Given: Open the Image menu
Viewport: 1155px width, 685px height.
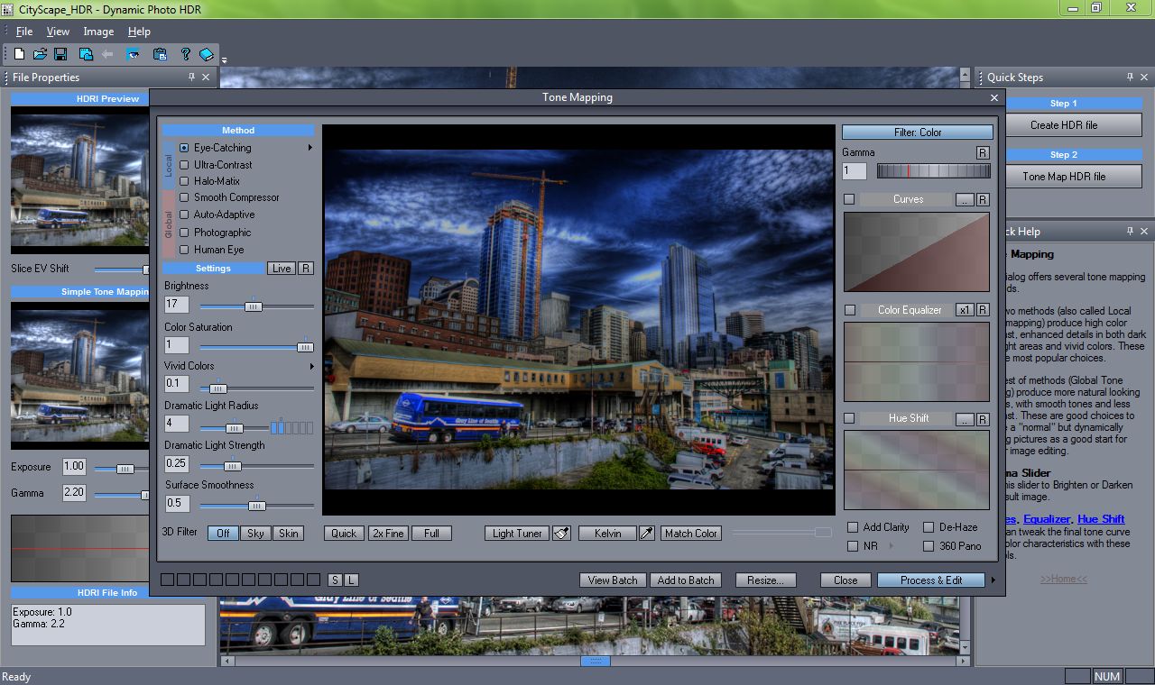Looking at the screenshot, I should (x=97, y=31).
